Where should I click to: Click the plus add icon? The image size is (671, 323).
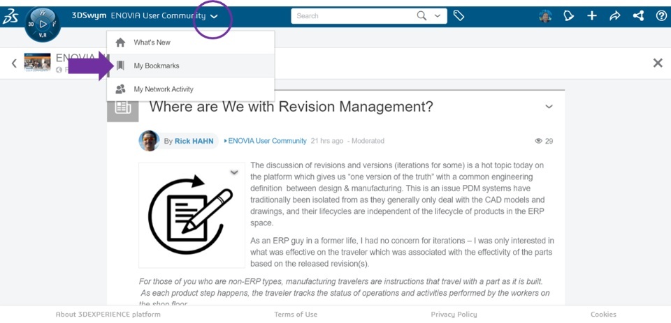pyautogui.click(x=592, y=16)
